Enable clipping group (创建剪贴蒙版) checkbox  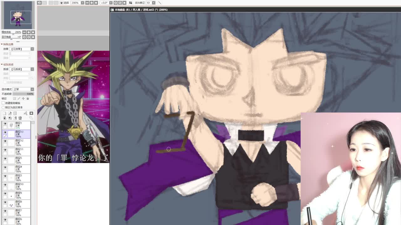3,103
